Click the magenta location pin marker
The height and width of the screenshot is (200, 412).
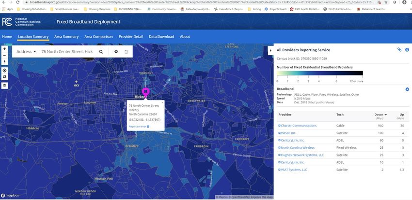145,93
